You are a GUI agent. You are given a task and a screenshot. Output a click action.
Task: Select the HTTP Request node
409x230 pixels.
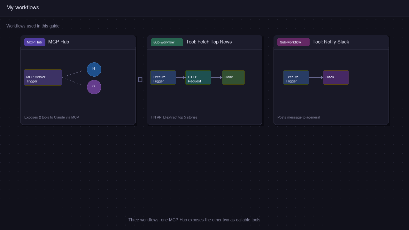pyautogui.click(x=198, y=78)
